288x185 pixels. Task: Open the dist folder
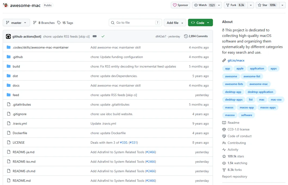tap(15, 76)
